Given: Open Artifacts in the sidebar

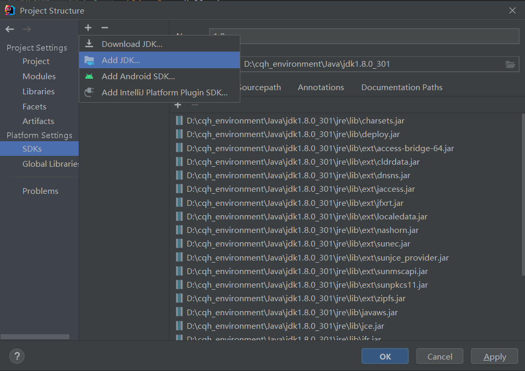Looking at the screenshot, I should pos(38,121).
